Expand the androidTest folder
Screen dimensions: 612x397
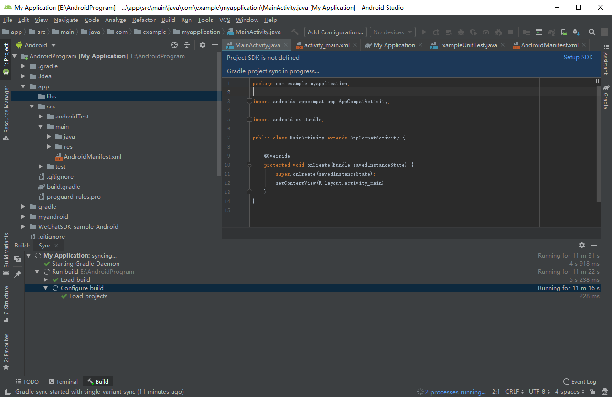point(41,117)
